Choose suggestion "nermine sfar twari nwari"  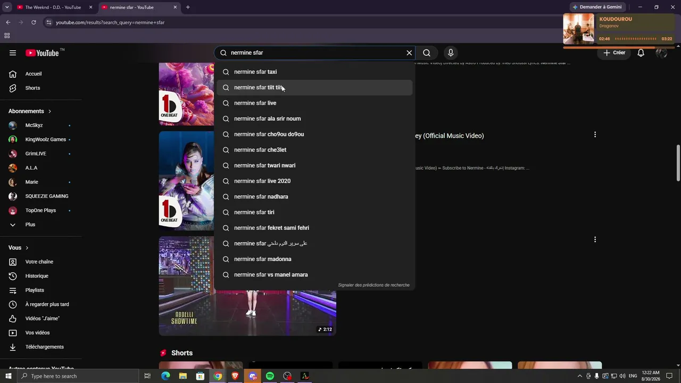(x=314, y=165)
